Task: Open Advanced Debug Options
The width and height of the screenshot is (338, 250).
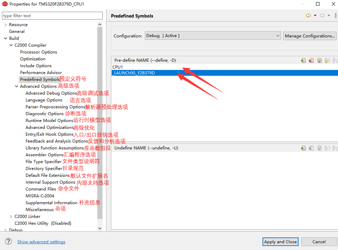Action: (51, 93)
